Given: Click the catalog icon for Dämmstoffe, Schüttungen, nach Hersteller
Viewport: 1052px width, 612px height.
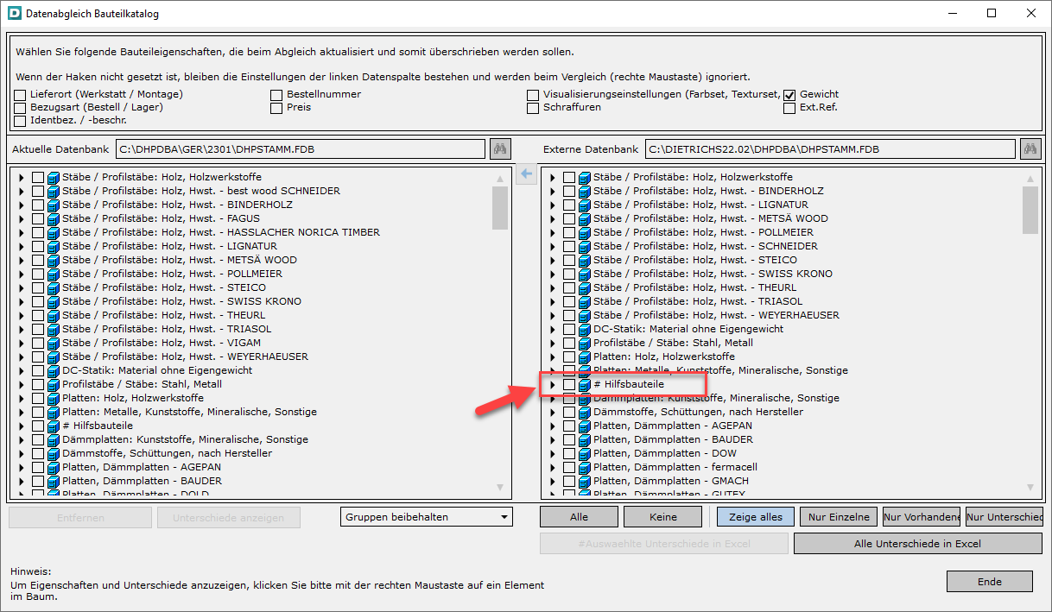Looking at the screenshot, I should [52, 453].
